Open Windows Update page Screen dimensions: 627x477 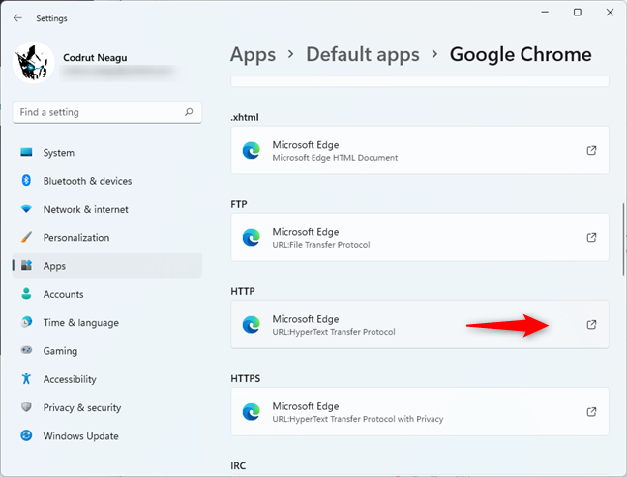pyautogui.click(x=106, y=436)
